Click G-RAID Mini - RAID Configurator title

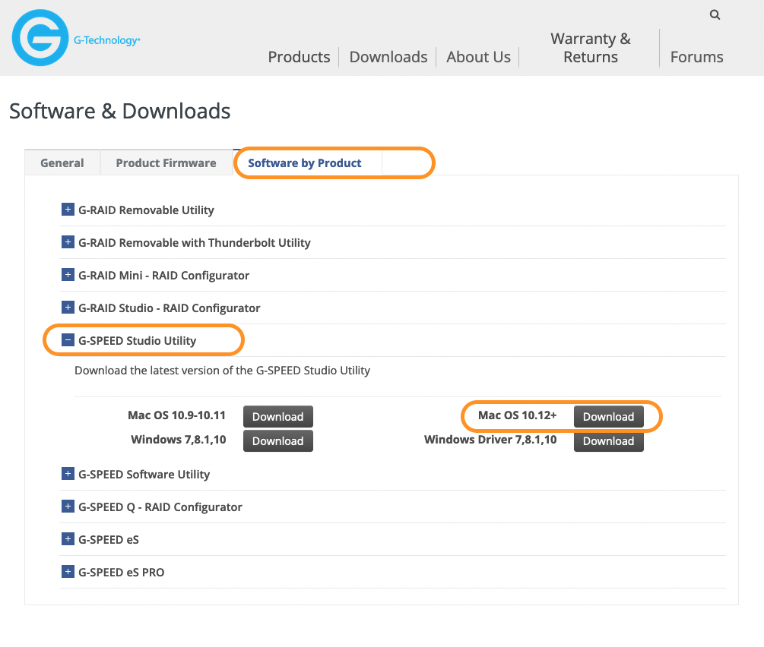(x=163, y=275)
